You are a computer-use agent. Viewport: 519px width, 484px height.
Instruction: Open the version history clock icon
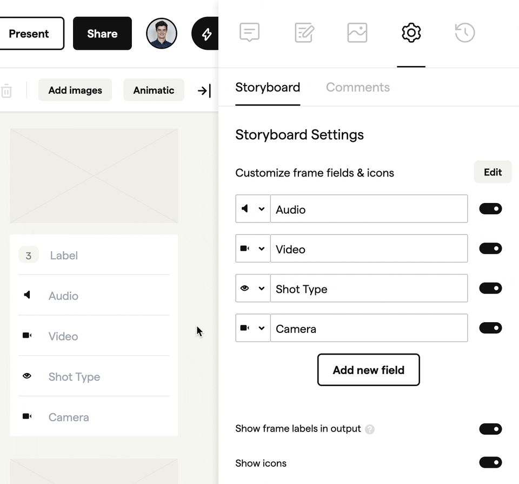pos(465,32)
